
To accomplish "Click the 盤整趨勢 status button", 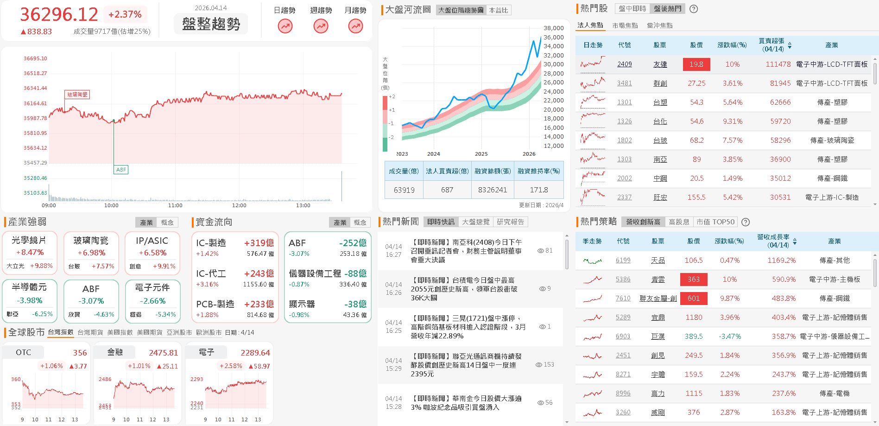I will (211, 24).
